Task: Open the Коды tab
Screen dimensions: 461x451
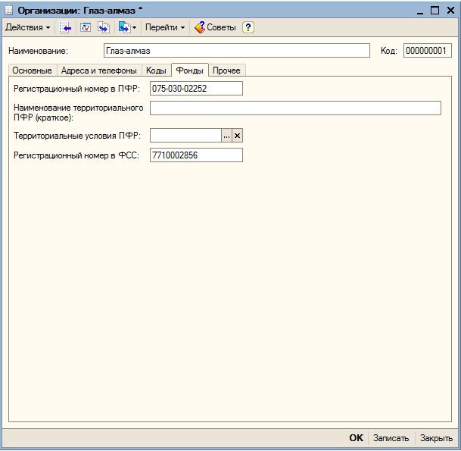Action: click(156, 70)
